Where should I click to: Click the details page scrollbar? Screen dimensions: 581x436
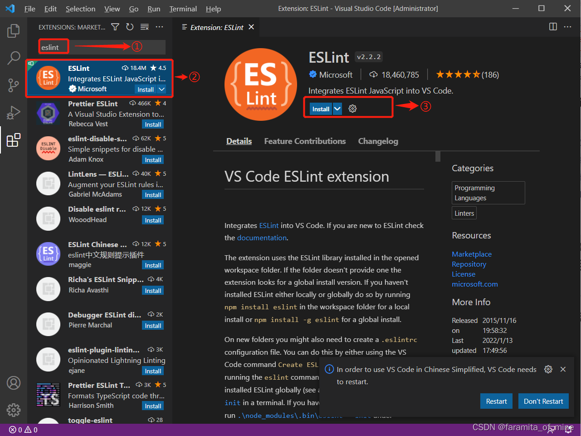pyautogui.click(x=438, y=157)
